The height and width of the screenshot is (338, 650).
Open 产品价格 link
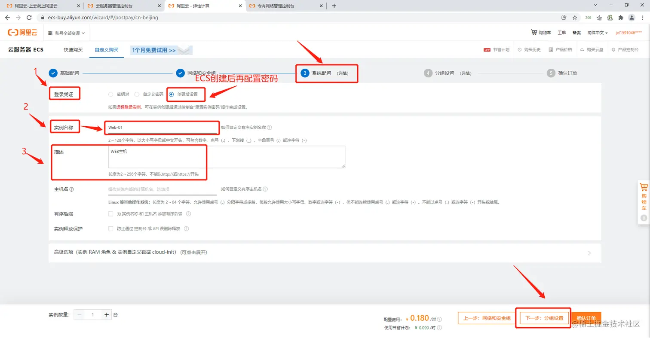(561, 49)
